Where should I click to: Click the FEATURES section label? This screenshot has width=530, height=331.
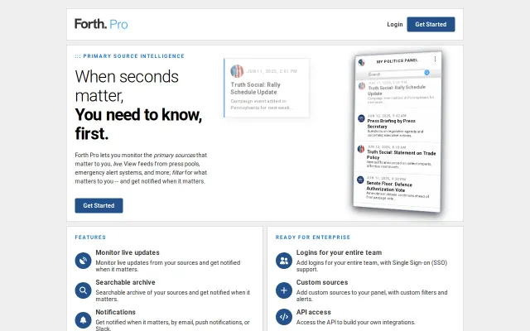click(x=90, y=237)
